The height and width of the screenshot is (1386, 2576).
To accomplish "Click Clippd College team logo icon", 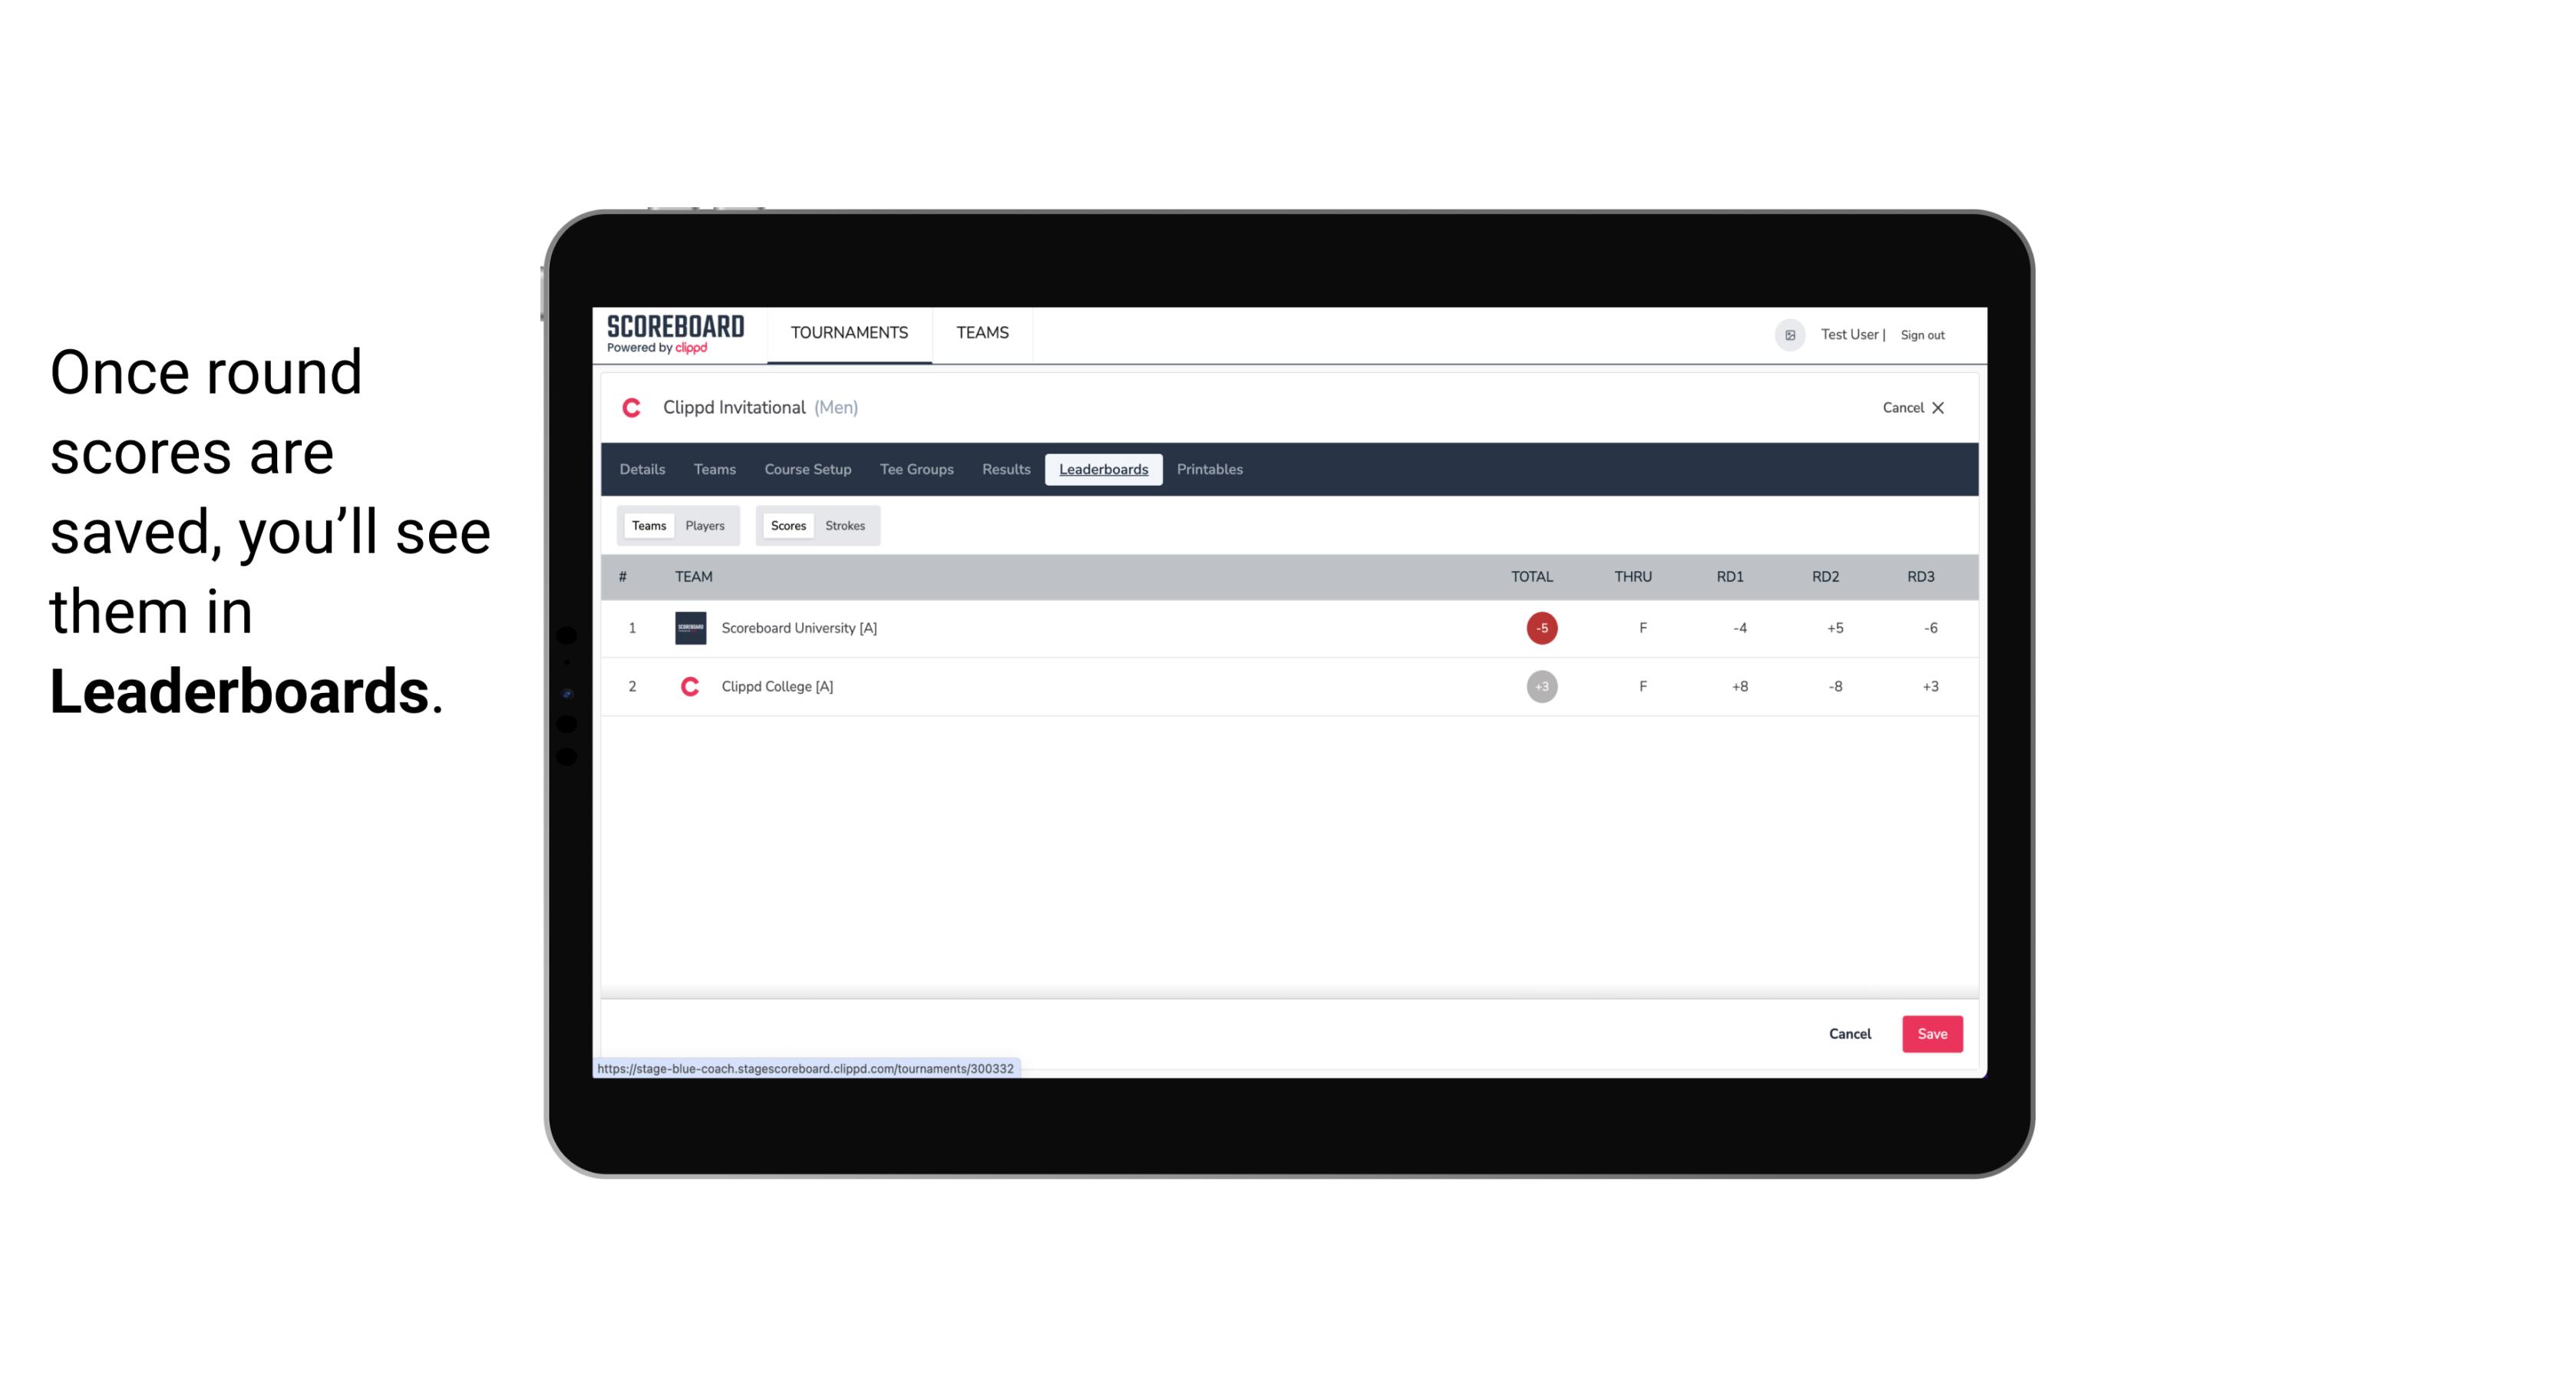I will (688, 686).
